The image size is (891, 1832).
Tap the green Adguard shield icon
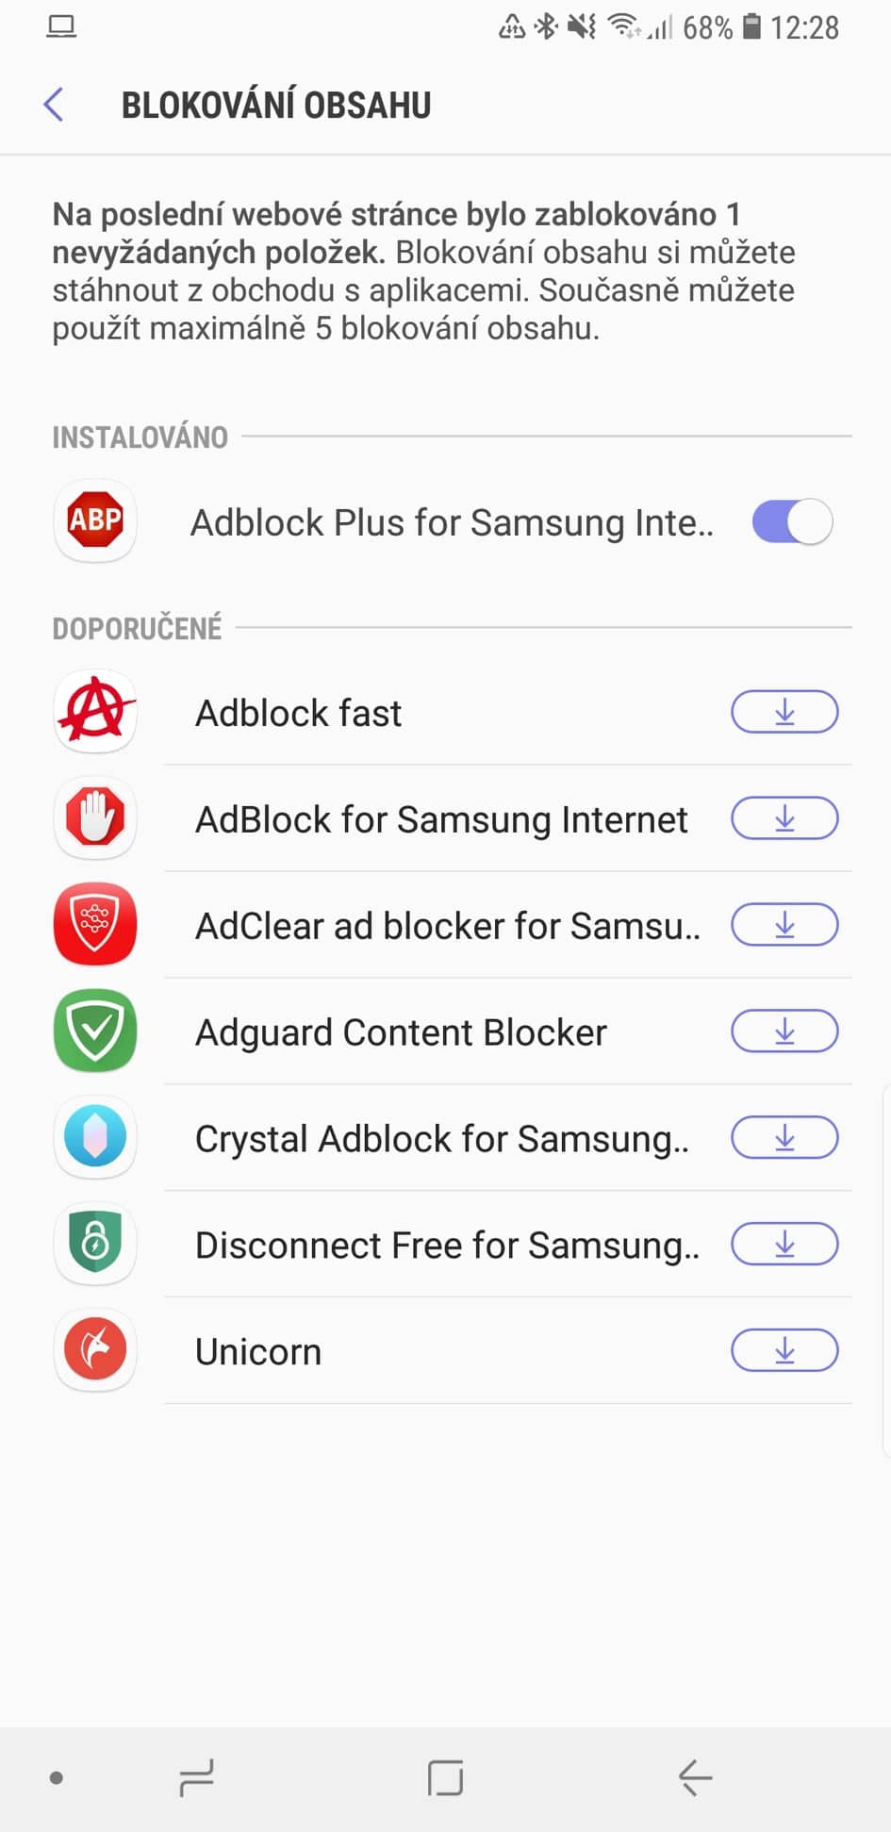point(95,1031)
